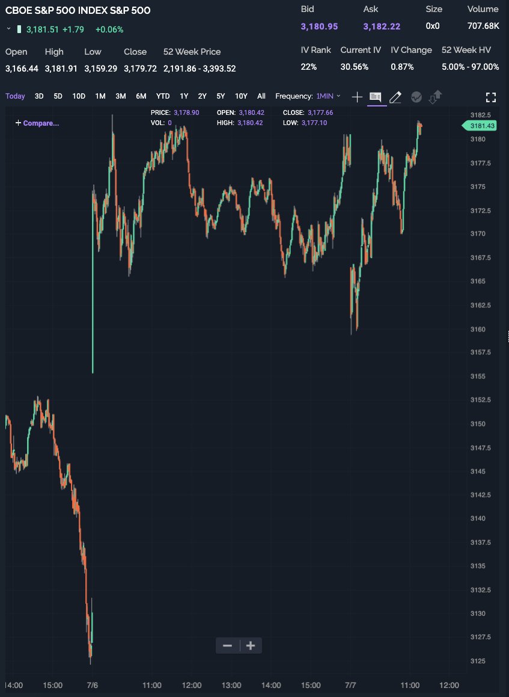The width and height of the screenshot is (509, 697).
Task: Show the All time range
Action: click(x=261, y=96)
